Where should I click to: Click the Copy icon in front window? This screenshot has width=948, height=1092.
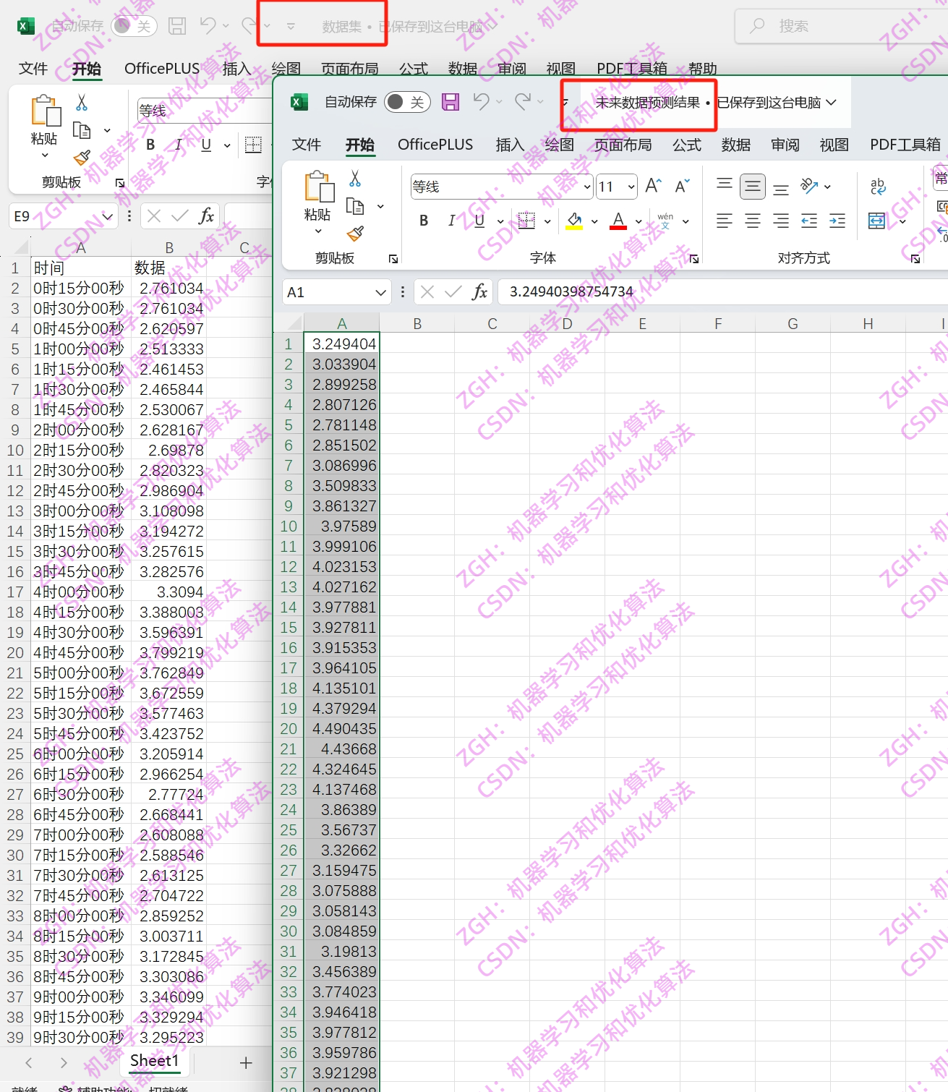click(355, 206)
